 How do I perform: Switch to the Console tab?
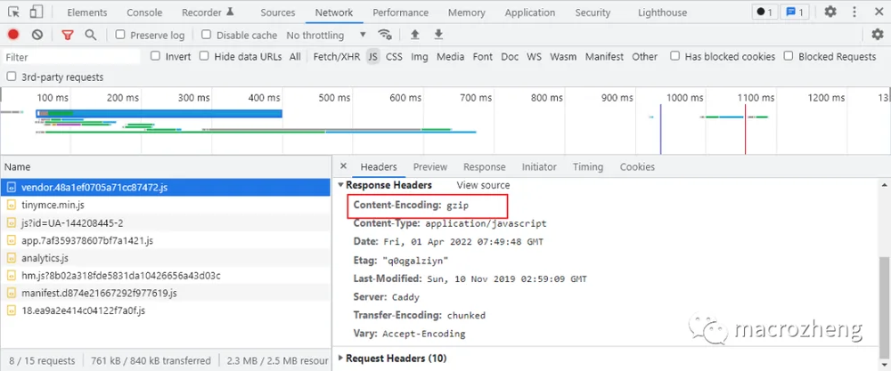(x=144, y=12)
